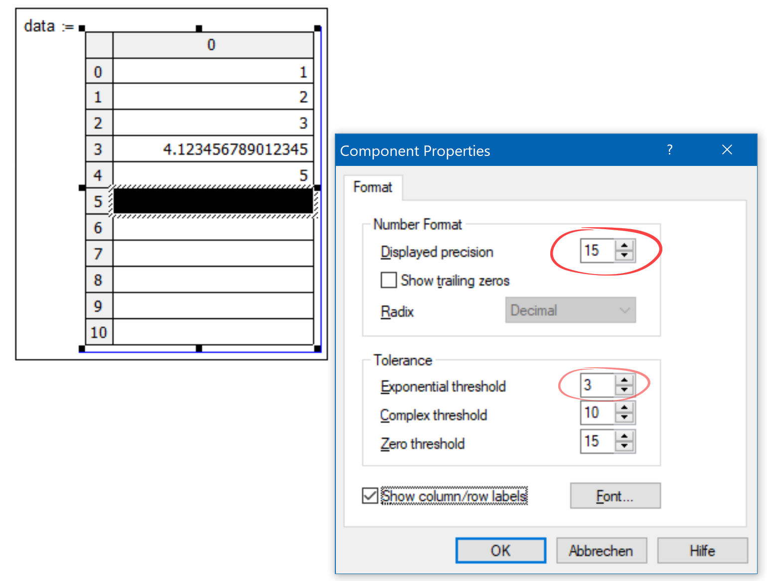Select the highlighted row 5 in data table

click(212, 201)
